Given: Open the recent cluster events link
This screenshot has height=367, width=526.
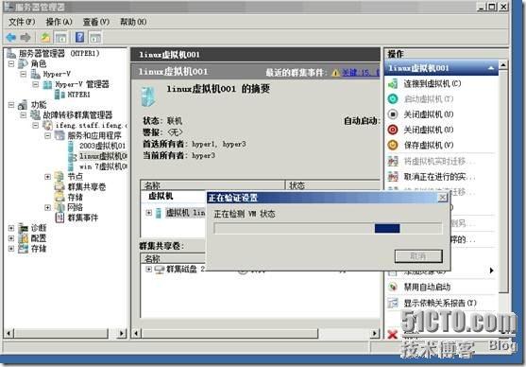Looking at the screenshot, I should (x=361, y=73).
